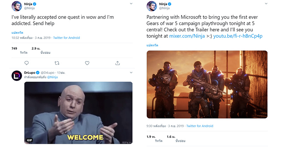Image resolution: width=282 pixels, height=147 pixels.
Task: Open the youtu.be trailer link
Action: (238, 36)
